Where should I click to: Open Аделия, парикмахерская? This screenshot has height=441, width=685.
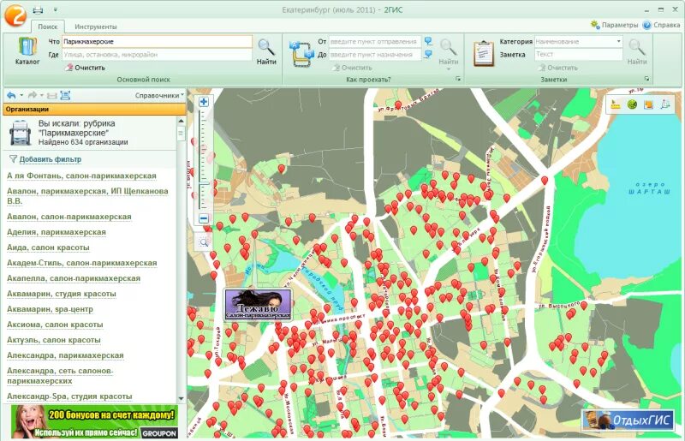click(x=57, y=232)
